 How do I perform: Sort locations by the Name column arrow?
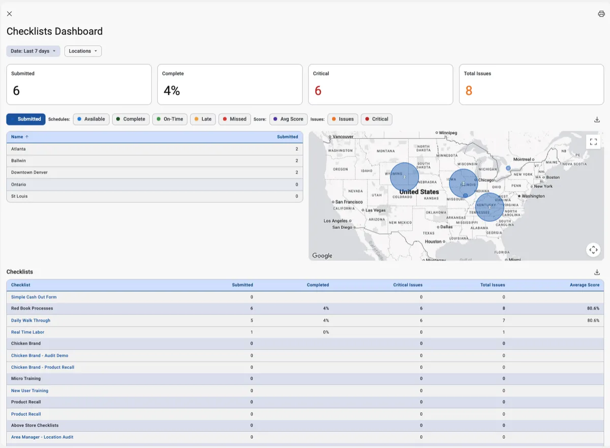tap(27, 137)
